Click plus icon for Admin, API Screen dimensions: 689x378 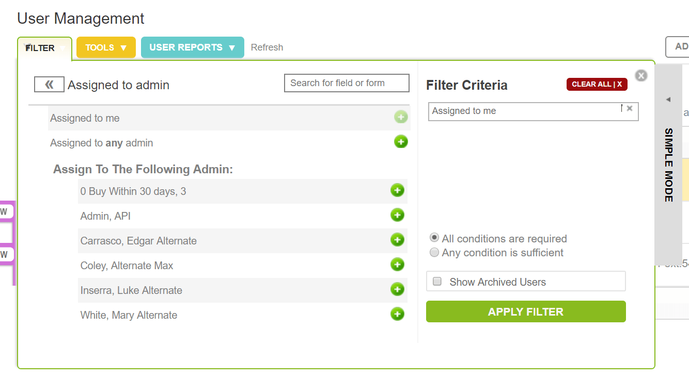click(397, 215)
